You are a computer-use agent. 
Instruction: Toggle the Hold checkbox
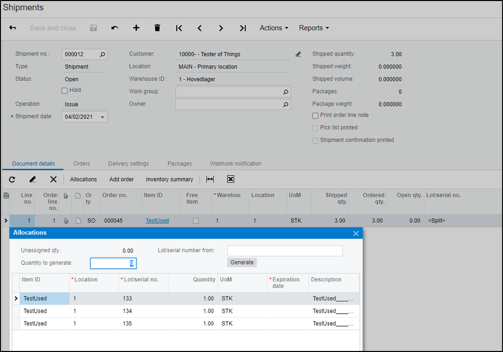[x=64, y=91]
